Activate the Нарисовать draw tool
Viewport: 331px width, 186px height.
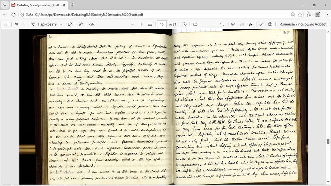[x=44, y=24]
